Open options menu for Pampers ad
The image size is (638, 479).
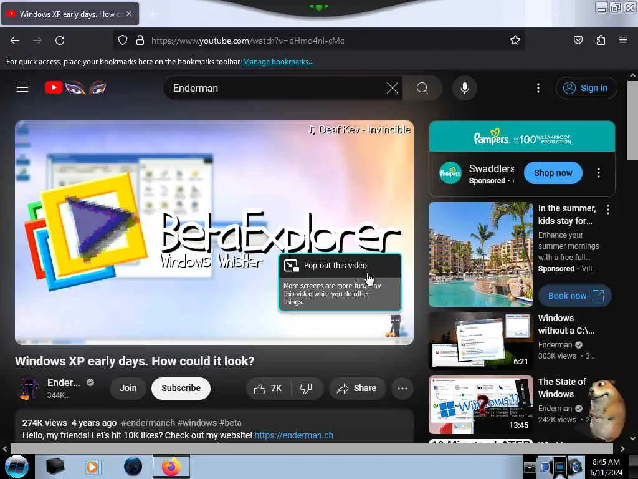coord(599,173)
